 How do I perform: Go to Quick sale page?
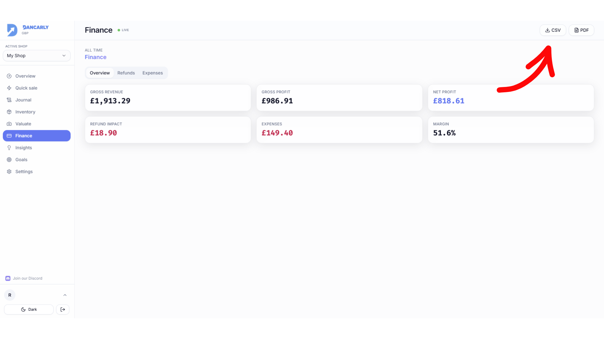pos(36,88)
